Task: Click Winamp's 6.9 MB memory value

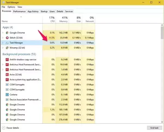Action: (64, 48)
